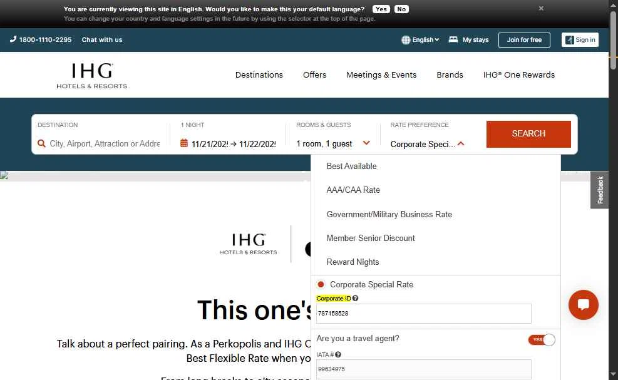Select Government/Military Business Rate
This screenshot has height=380, width=618.
click(389, 215)
